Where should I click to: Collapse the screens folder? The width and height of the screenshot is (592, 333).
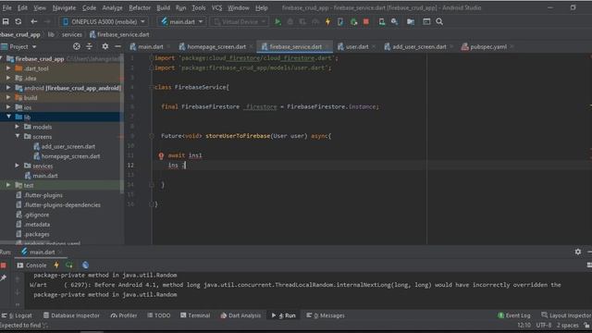click(18, 136)
